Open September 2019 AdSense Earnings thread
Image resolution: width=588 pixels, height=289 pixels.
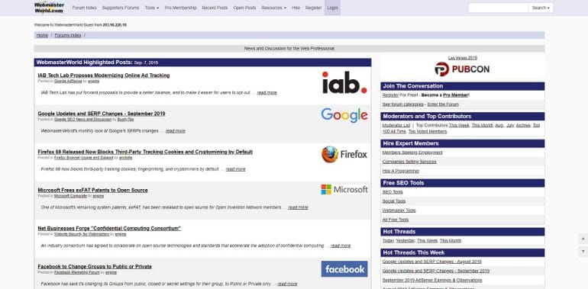[432, 280]
